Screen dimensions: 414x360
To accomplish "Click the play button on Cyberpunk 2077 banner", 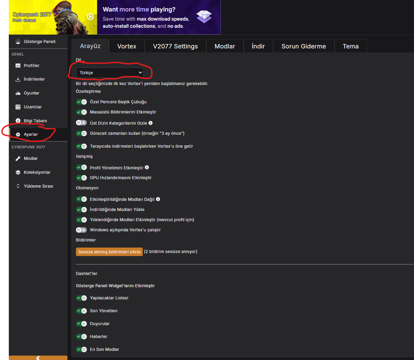I will (x=90, y=17).
